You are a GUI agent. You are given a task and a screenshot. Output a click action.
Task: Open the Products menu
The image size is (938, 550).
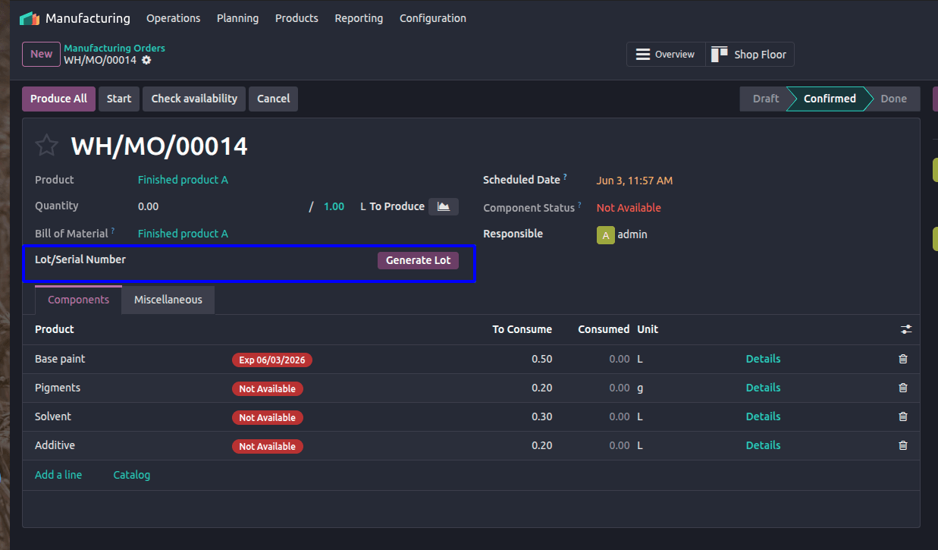coord(296,18)
